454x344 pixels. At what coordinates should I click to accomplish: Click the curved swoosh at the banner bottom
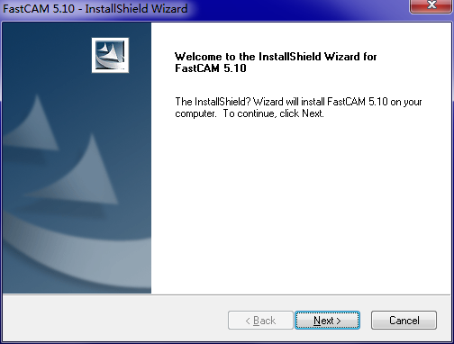click(x=77, y=255)
